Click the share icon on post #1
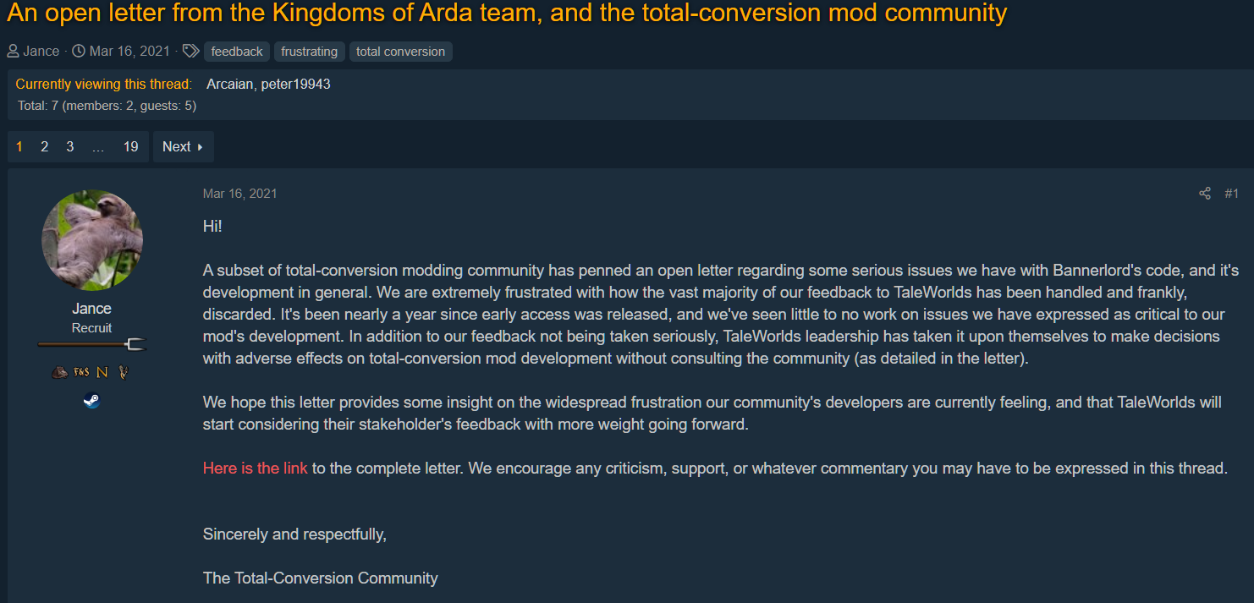Screen dimensions: 1254x603 click(1205, 194)
